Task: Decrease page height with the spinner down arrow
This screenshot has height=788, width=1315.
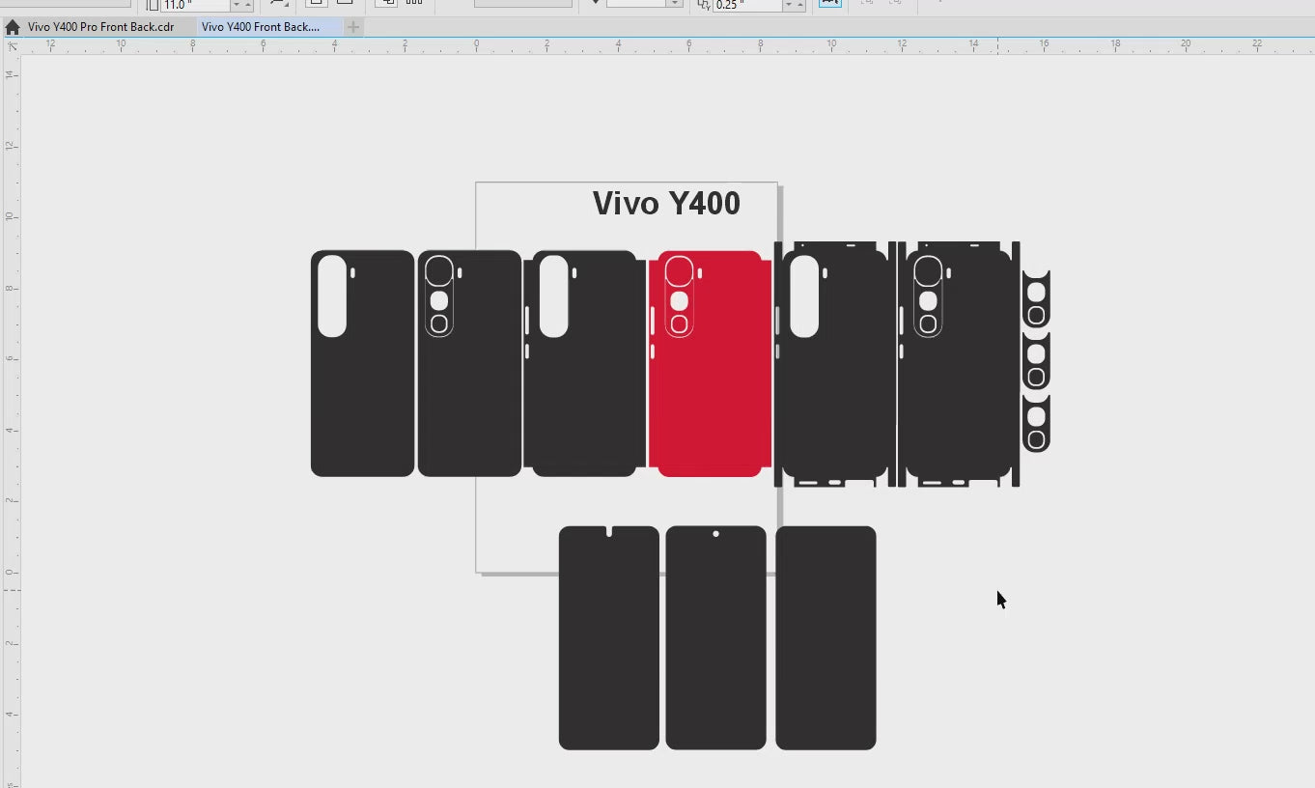Action: click(236, 7)
